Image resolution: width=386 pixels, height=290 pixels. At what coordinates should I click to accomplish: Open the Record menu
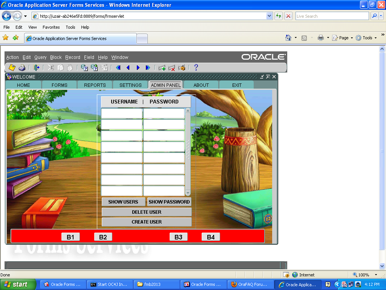(73, 57)
